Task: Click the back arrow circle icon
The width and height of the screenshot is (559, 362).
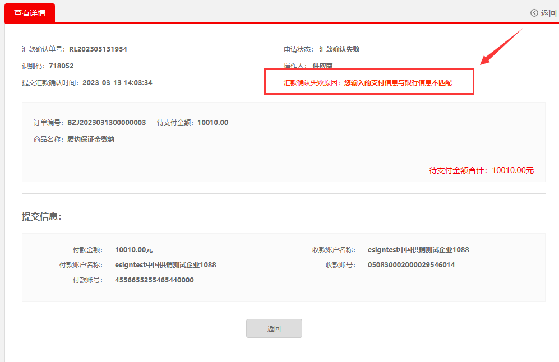Action: point(534,13)
